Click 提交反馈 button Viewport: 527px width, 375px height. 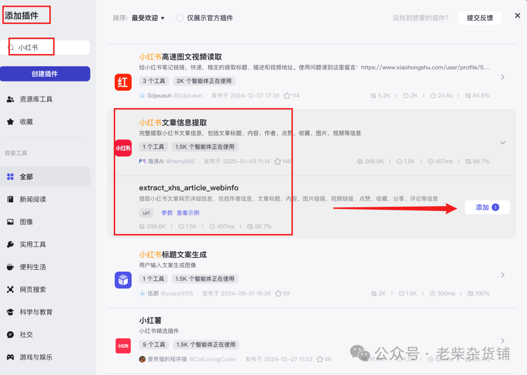(480, 18)
